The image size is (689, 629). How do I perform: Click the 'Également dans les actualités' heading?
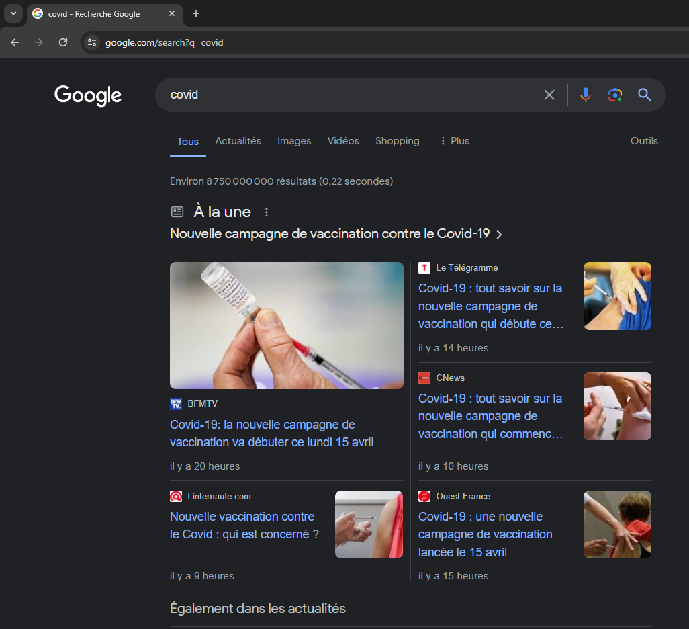tap(257, 609)
